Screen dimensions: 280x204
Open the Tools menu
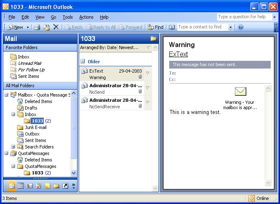pos(68,17)
